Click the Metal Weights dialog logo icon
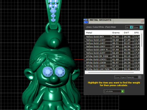 point(86,21)
